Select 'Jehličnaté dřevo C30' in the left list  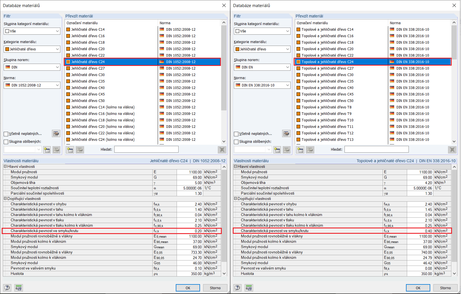click(143, 75)
